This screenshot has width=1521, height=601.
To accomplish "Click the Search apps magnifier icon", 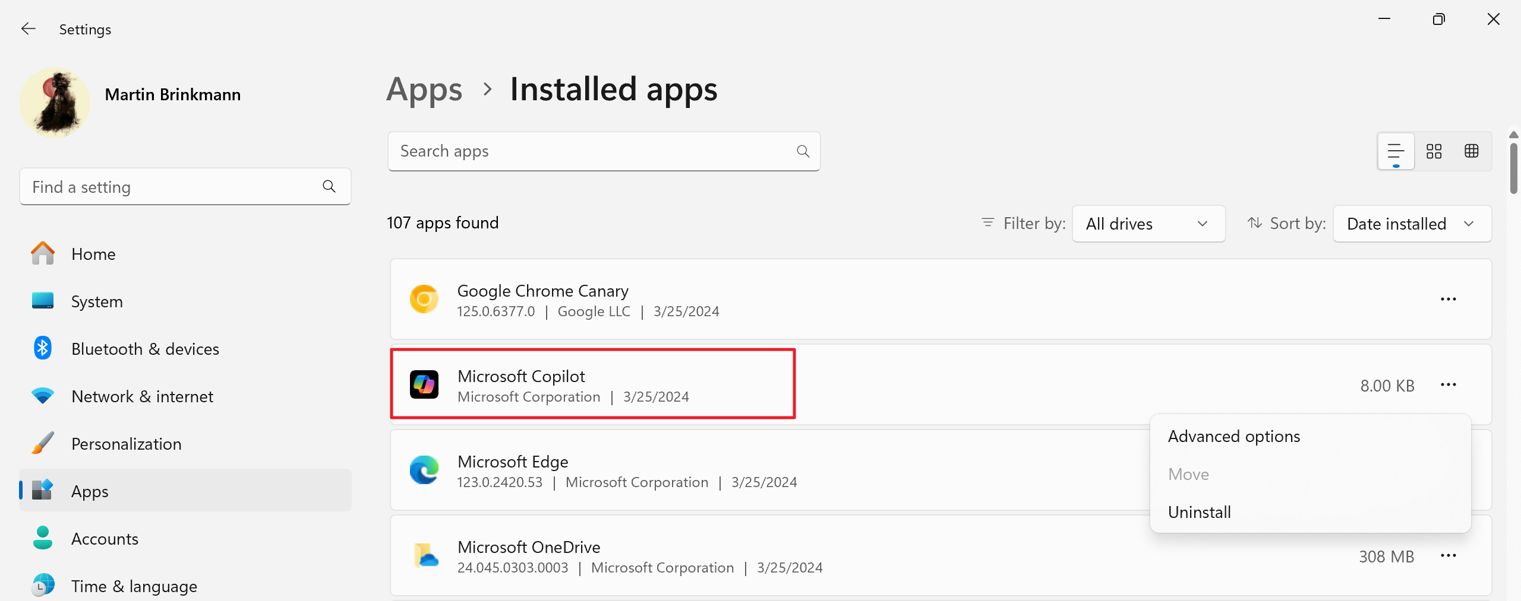I will 803,151.
